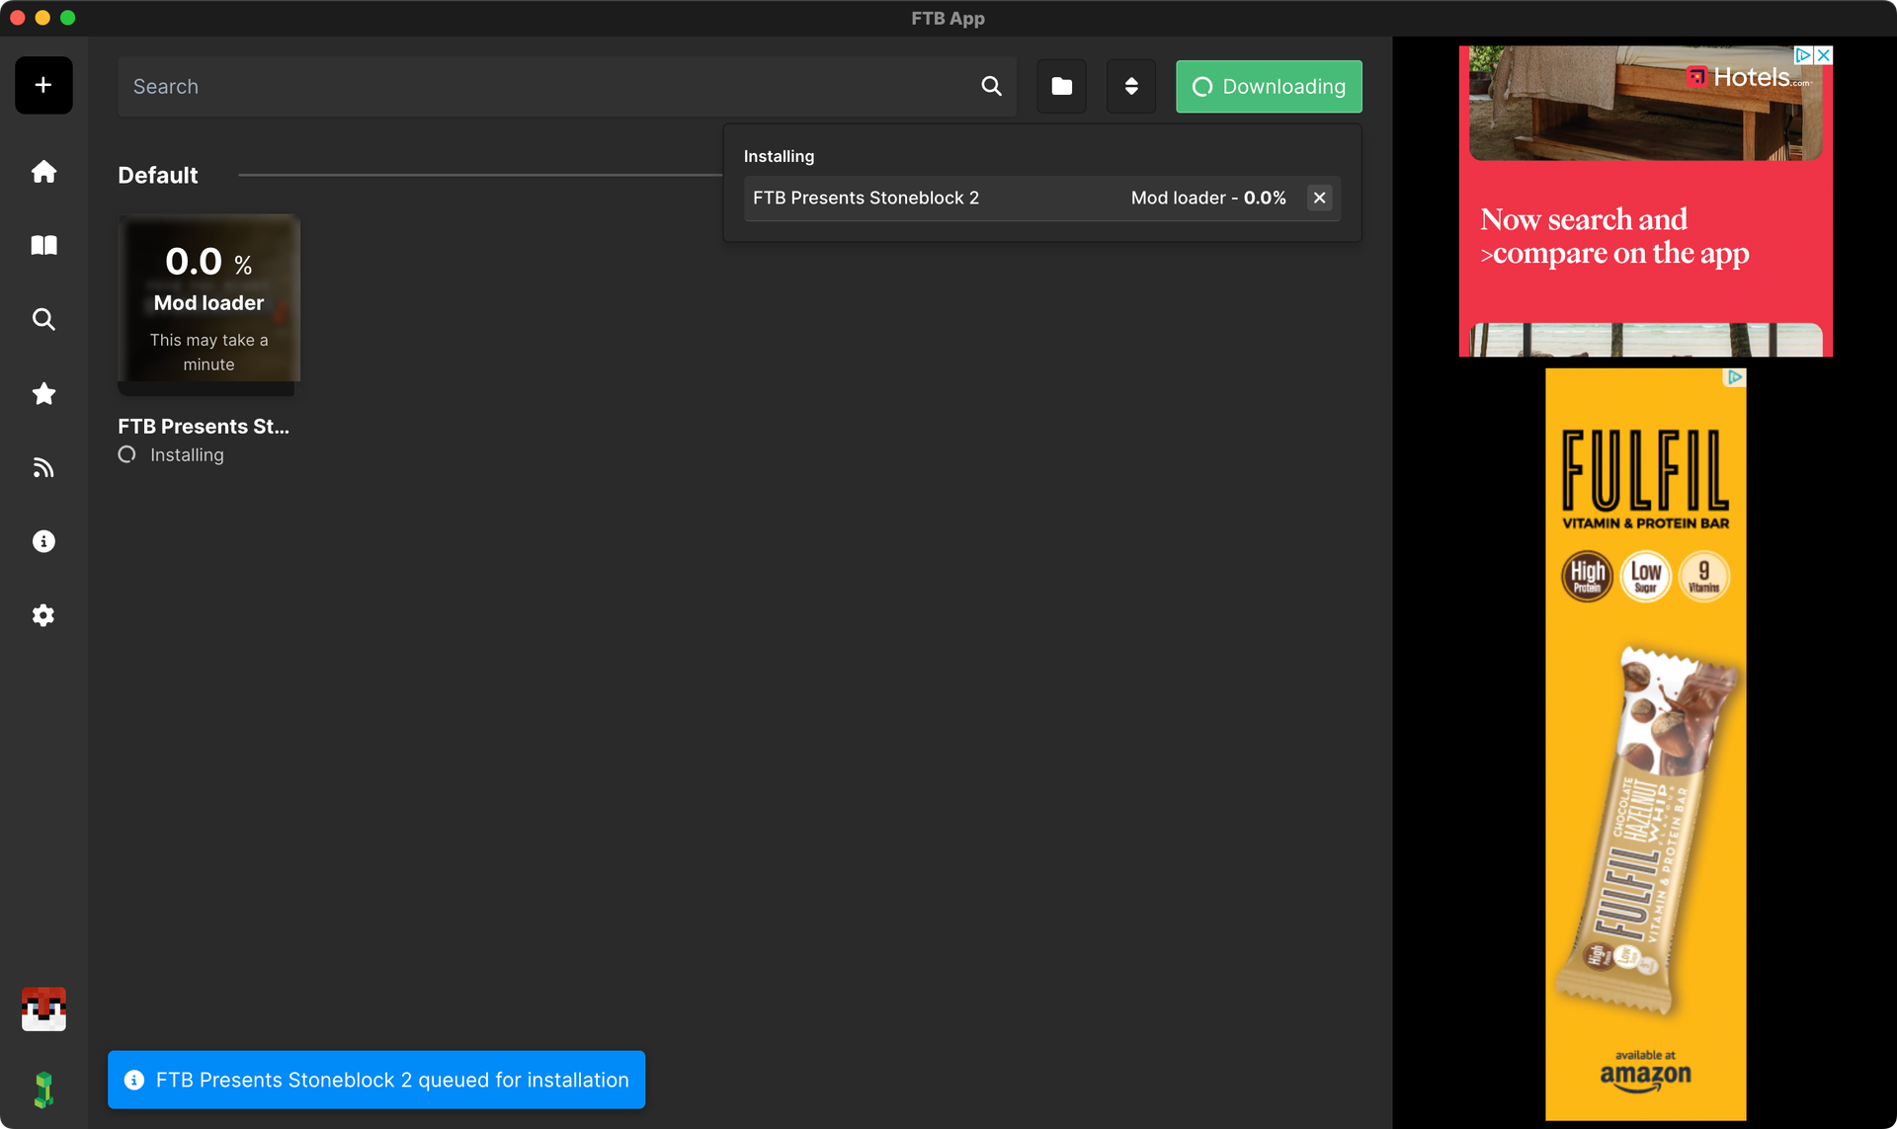This screenshot has width=1897, height=1129.
Task: Click the green creeper icon in sidebar
Action: (x=43, y=1089)
